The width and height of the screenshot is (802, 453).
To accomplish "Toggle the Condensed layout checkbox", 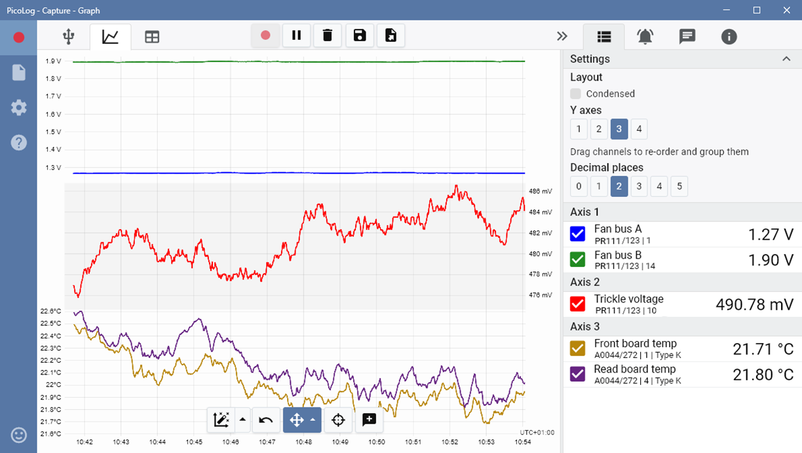I will click(x=575, y=94).
